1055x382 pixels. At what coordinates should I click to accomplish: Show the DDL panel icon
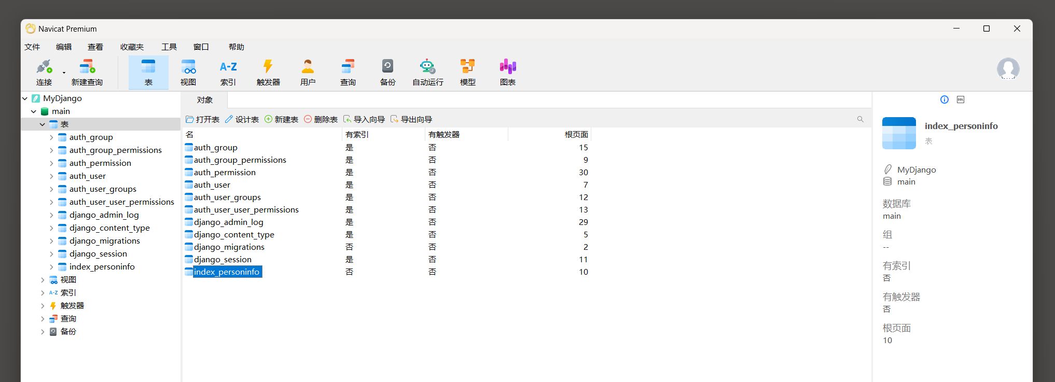[961, 100]
